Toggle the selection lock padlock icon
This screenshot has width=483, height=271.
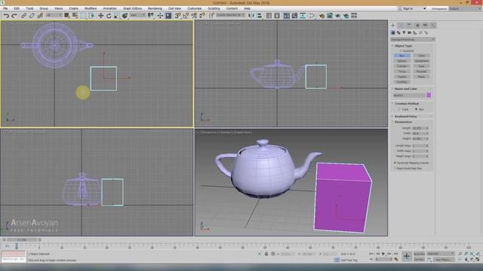266,254
